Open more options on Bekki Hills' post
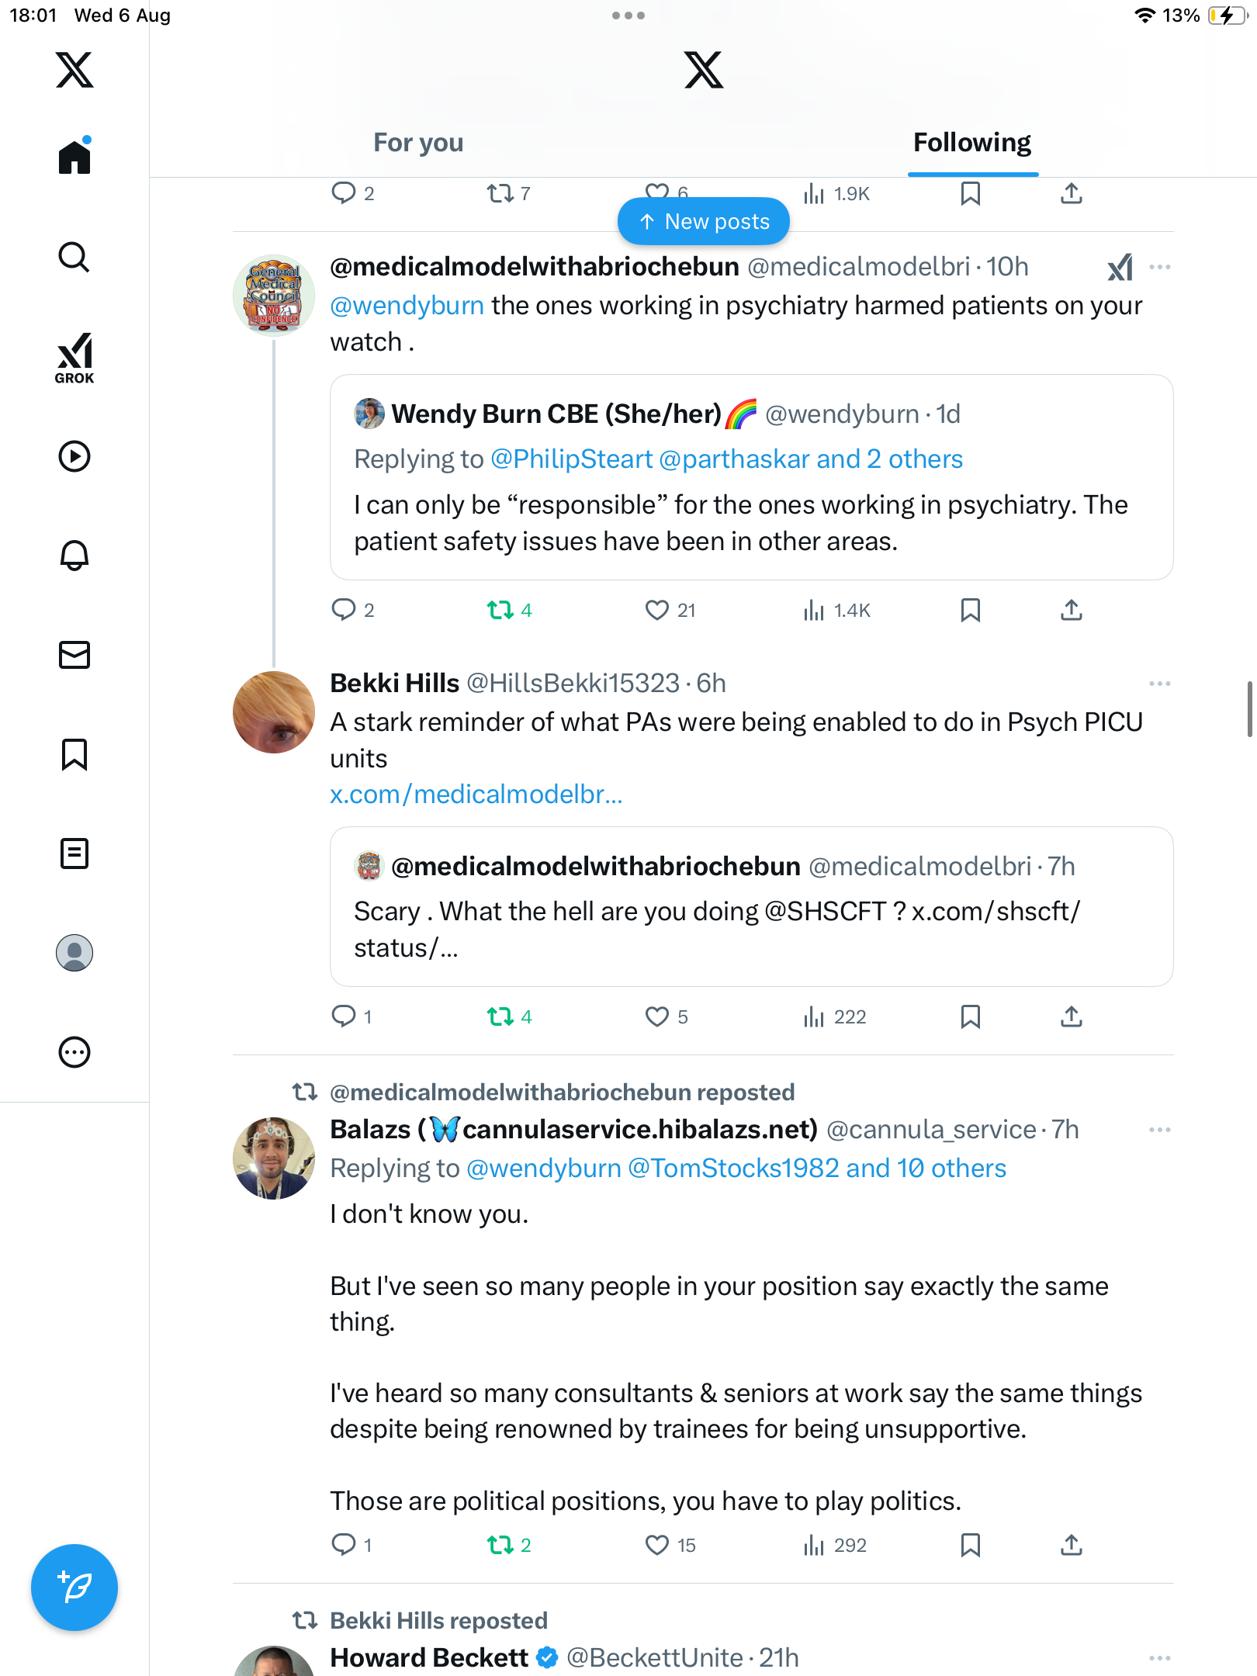Viewport: 1257px width, 1676px height. tap(1159, 684)
